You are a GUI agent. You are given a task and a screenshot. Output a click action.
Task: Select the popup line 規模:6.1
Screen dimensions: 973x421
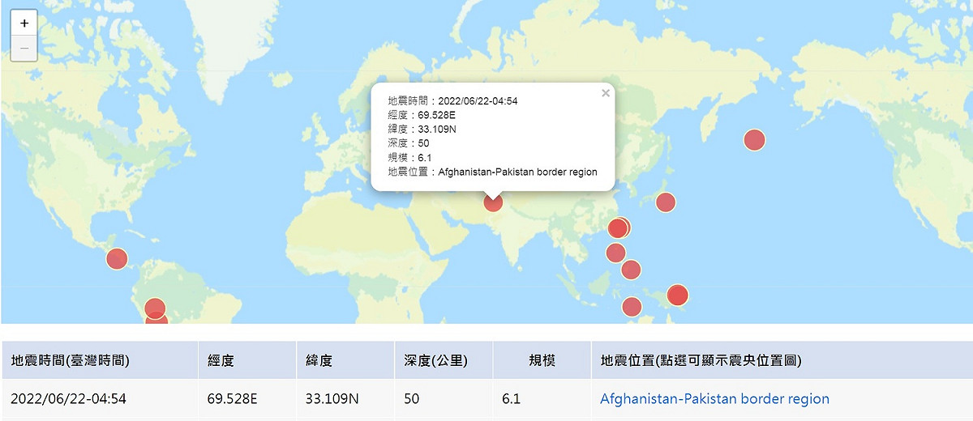point(409,158)
